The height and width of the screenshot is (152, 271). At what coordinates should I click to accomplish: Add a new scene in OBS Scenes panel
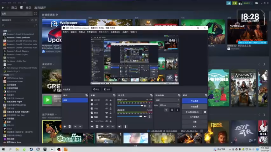click(65, 126)
